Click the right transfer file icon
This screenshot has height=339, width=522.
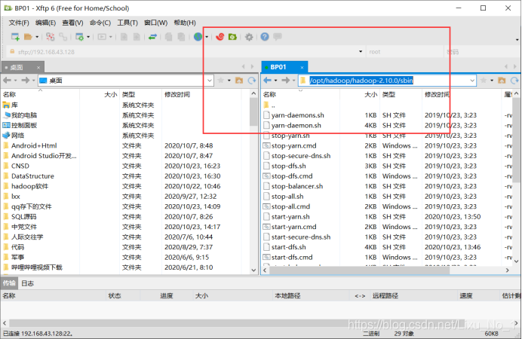click(x=137, y=37)
